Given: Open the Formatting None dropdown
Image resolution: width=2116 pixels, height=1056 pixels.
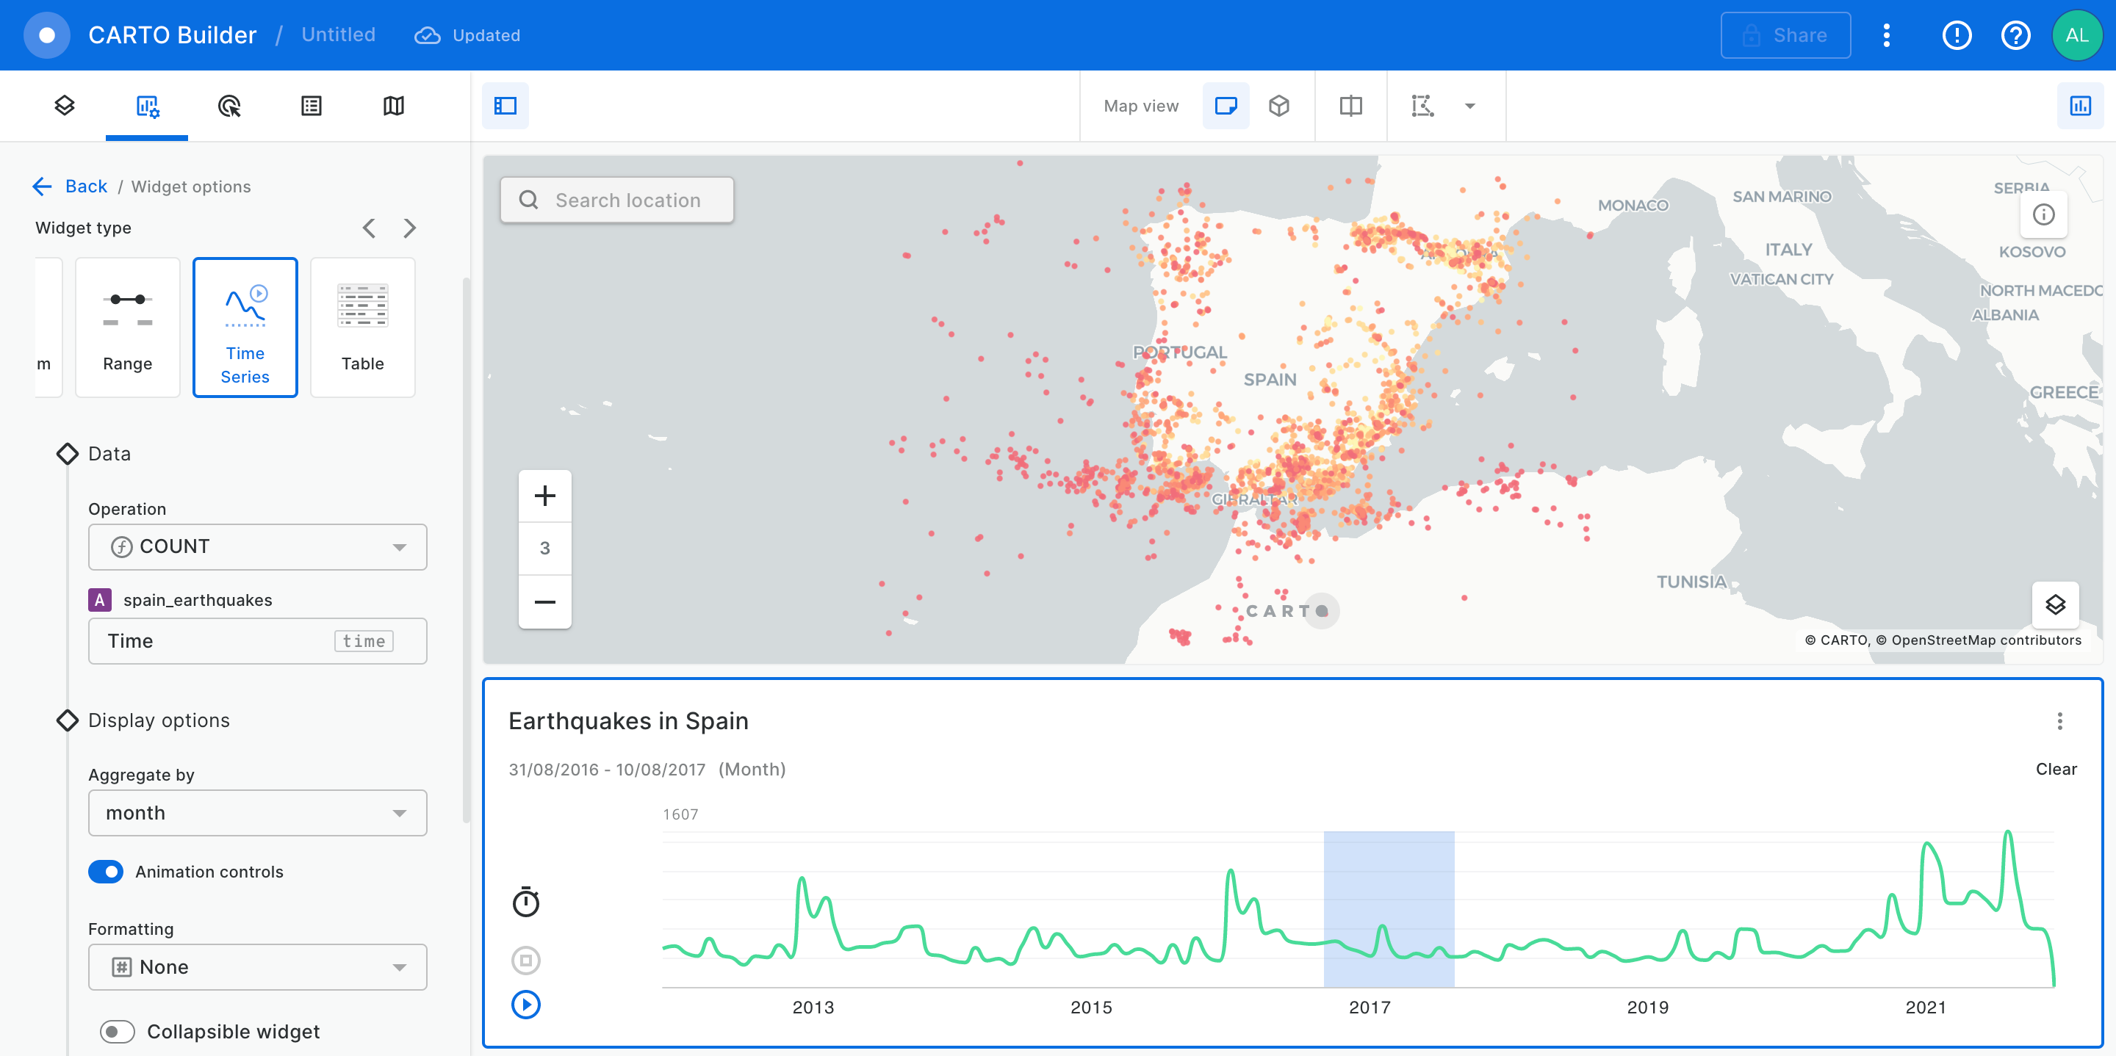Looking at the screenshot, I should [x=257, y=966].
